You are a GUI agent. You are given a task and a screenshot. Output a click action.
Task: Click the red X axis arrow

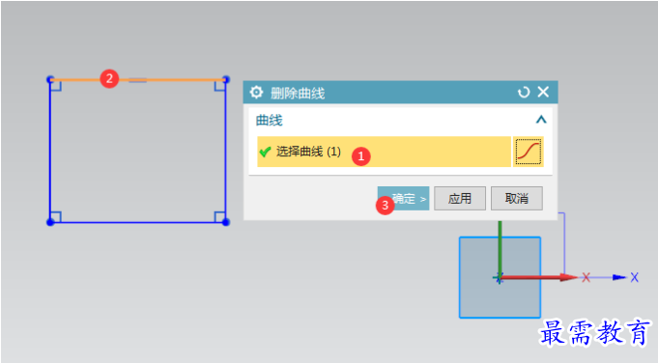[539, 277]
